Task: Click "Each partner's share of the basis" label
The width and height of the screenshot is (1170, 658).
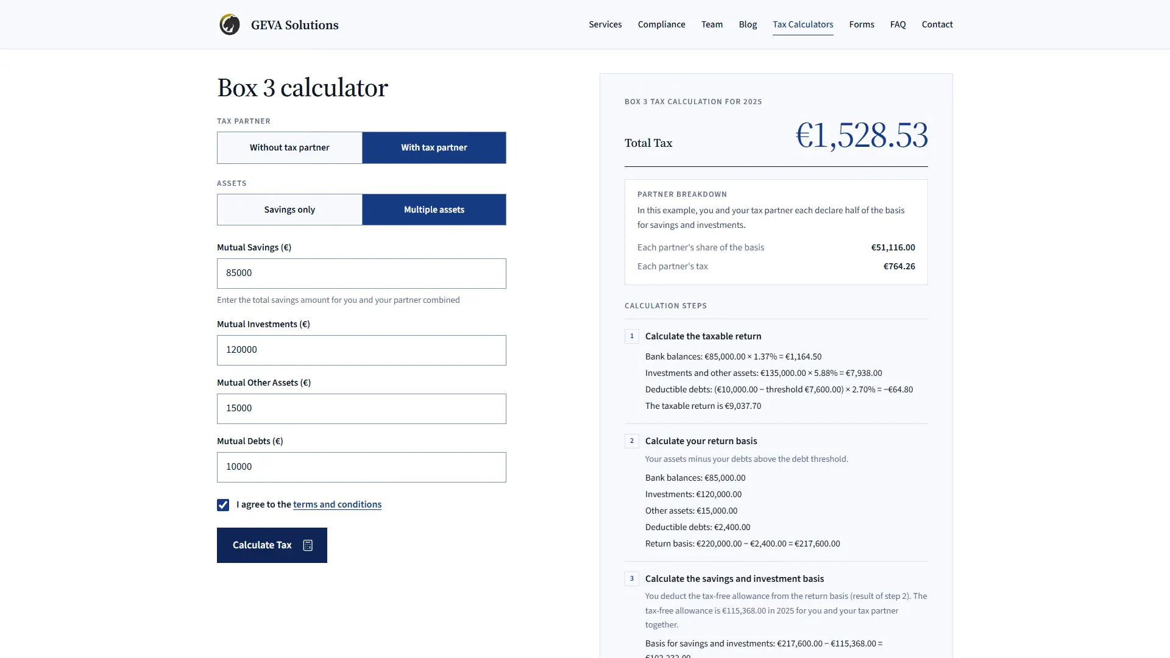Action: tap(701, 247)
